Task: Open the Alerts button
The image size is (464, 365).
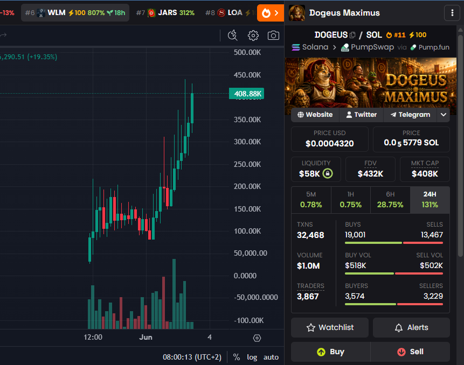Action: point(411,327)
